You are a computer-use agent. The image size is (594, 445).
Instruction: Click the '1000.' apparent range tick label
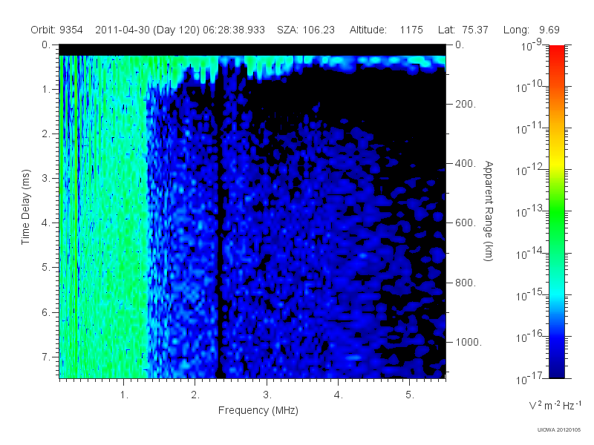[x=469, y=342]
